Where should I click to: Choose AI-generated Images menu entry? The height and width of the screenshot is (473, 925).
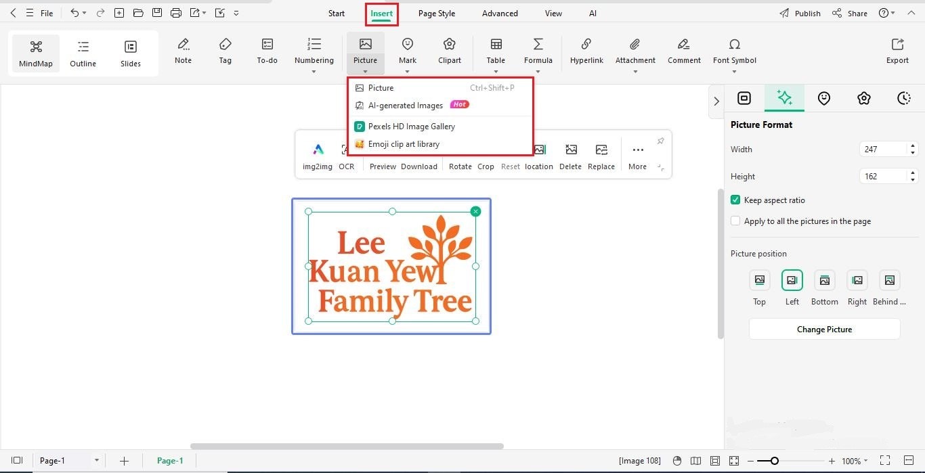(440, 106)
